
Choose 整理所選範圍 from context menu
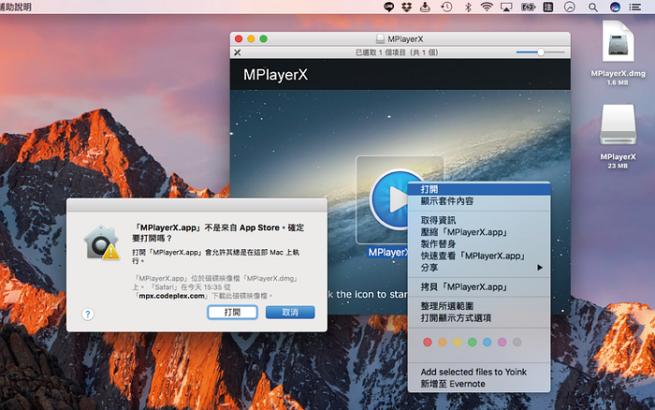479,306
